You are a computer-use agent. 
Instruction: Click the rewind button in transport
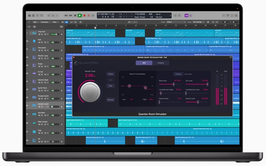66,15
